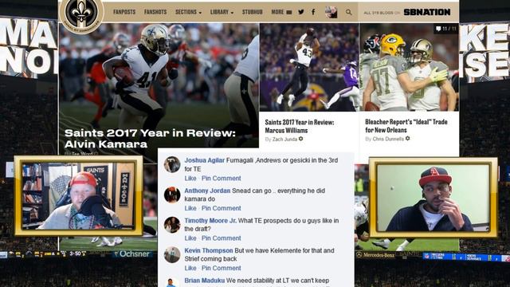Click the host webcam with red cap and microphone
This screenshot has width=510, height=287.
pyautogui.click(x=78, y=195)
